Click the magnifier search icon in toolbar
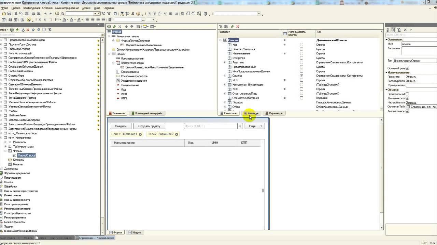 point(63,14)
